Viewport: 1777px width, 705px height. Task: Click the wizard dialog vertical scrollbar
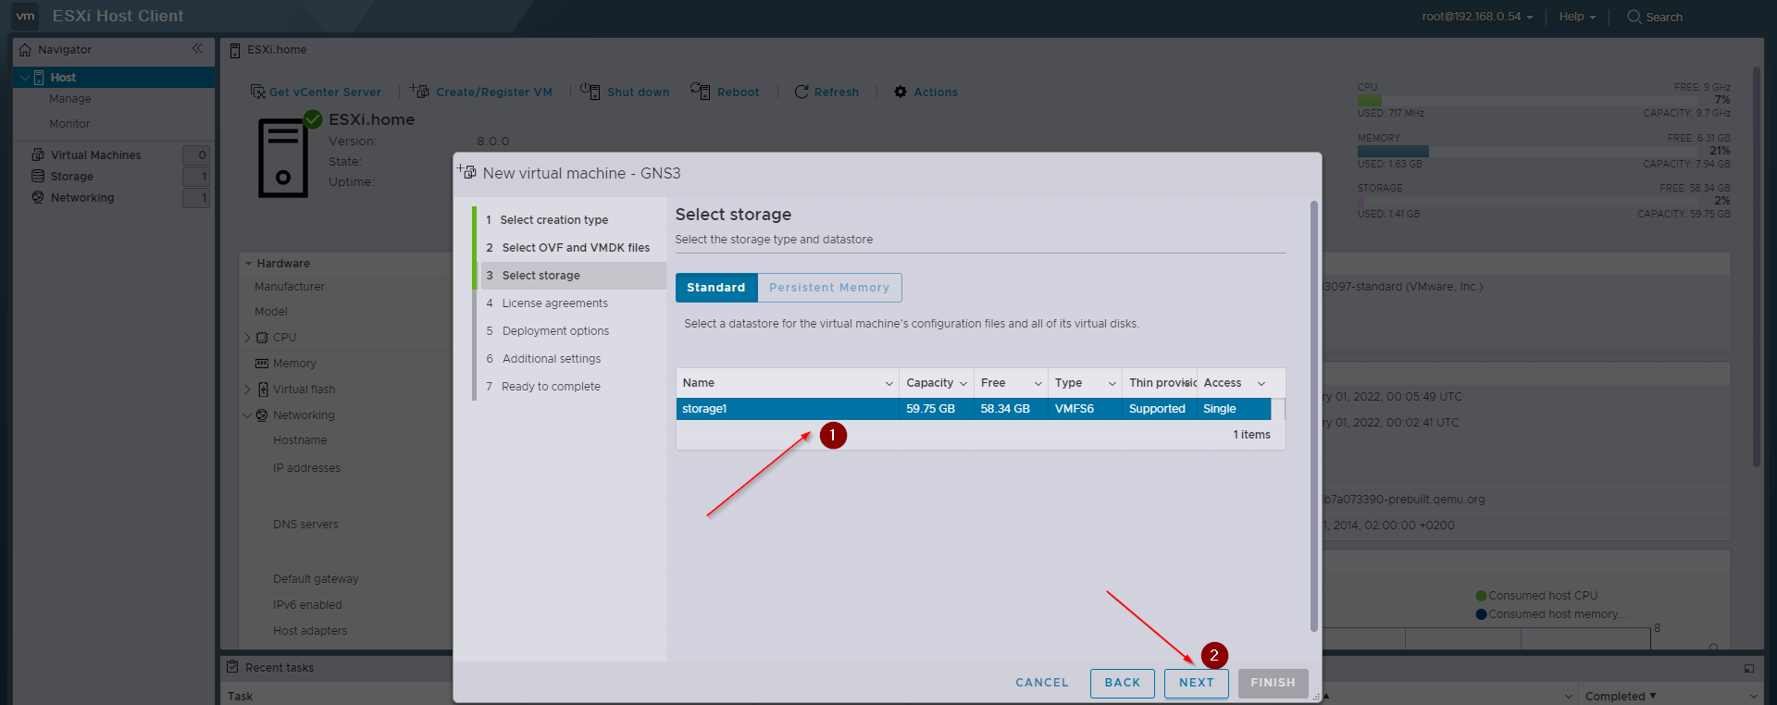1313,416
